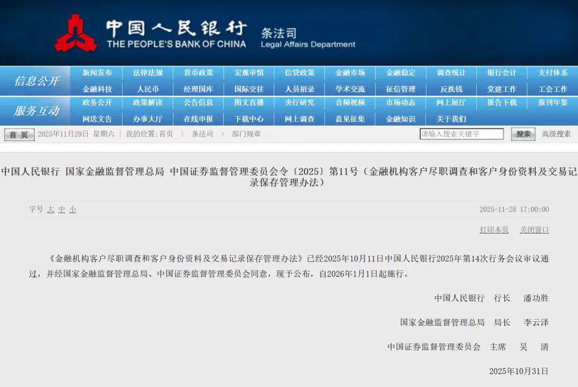This screenshot has height=387, width=578.
Task: Select the 信息公开 section tab
Action: click(36, 81)
